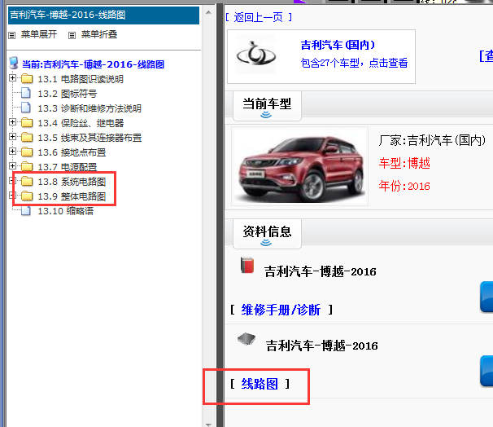This screenshot has width=493, height=427.
Task: Click root node 当前:吉利汽车-博越-2016-线路图
Action: pos(93,64)
